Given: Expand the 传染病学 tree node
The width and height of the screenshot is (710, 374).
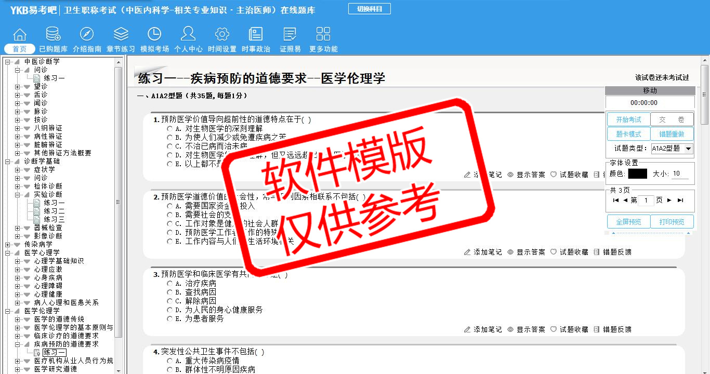Looking at the screenshot, I should (7, 244).
